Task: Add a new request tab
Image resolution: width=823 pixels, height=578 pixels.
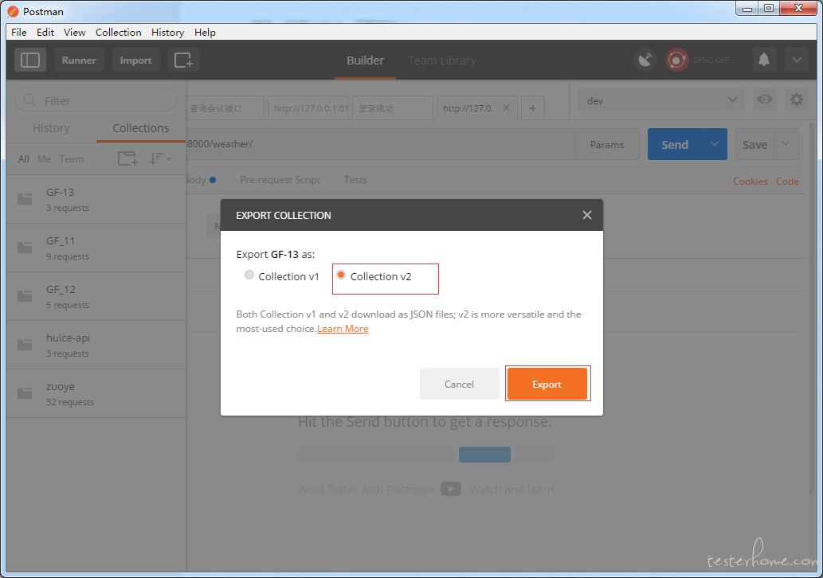Action: (533, 108)
